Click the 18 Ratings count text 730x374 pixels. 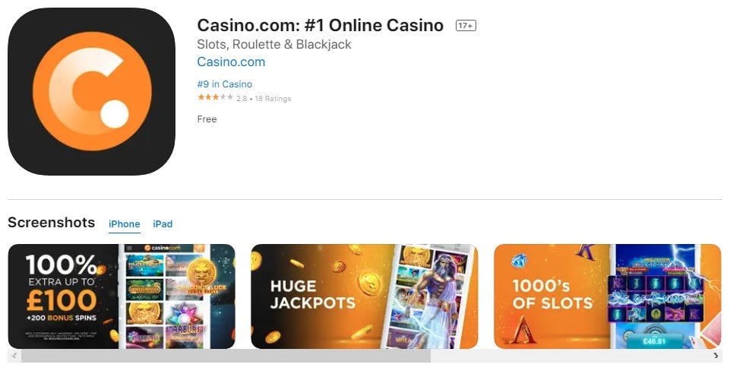pos(273,99)
